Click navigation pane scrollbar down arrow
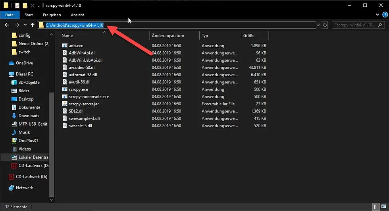This screenshot has width=389, height=211. click(51, 199)
